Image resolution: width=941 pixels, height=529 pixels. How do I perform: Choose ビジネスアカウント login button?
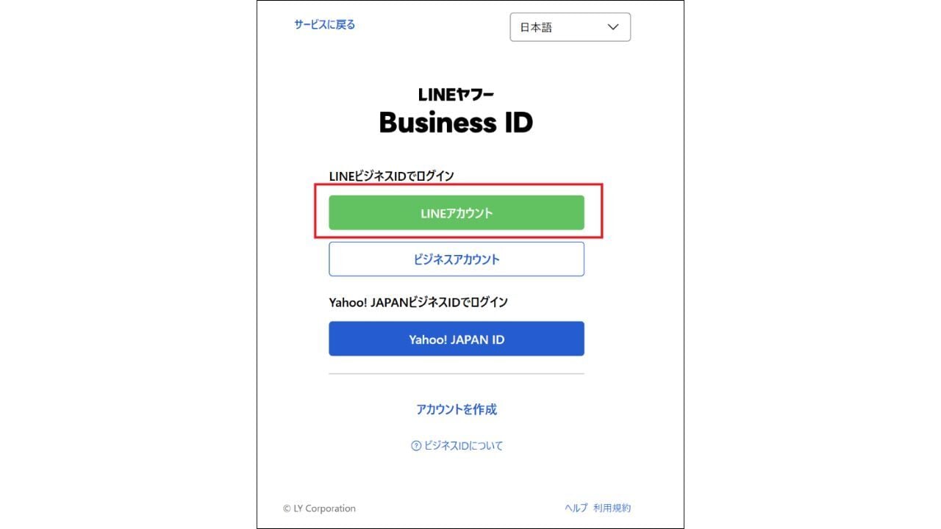[457, 259]
